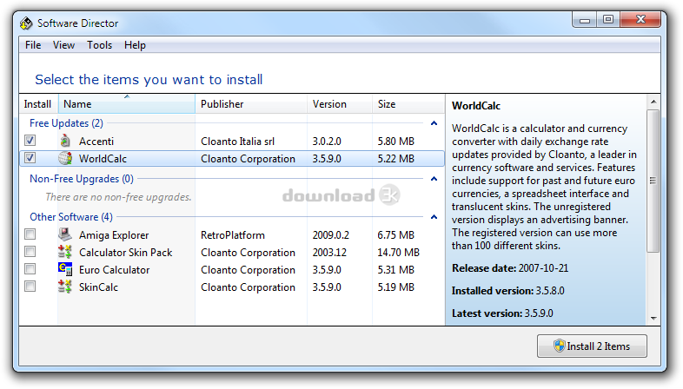This screenshot has width=683, height=389.
Task: Collapse the Free Updates group chevron
Action: (434, 123)
